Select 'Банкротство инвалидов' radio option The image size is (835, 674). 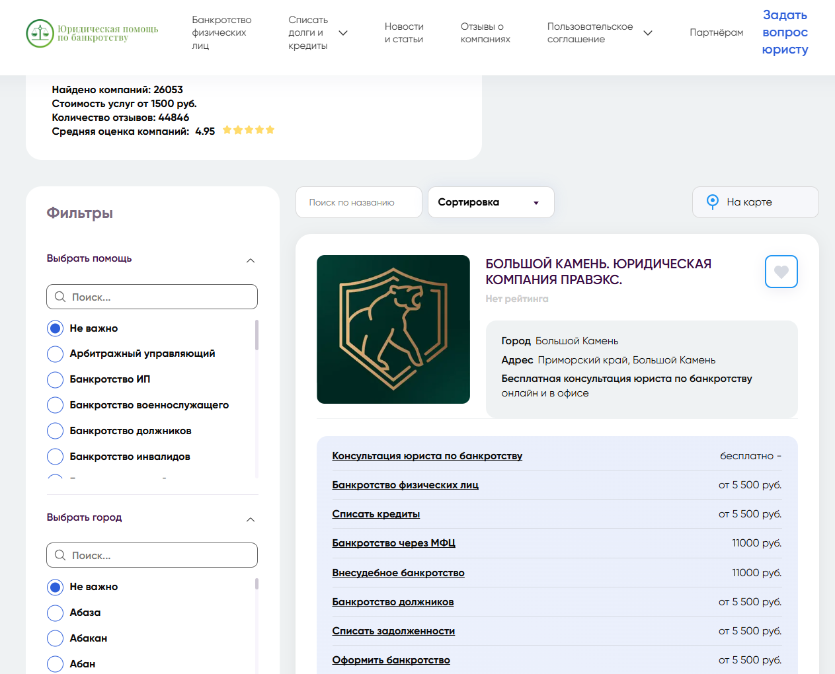click(56, 457)
